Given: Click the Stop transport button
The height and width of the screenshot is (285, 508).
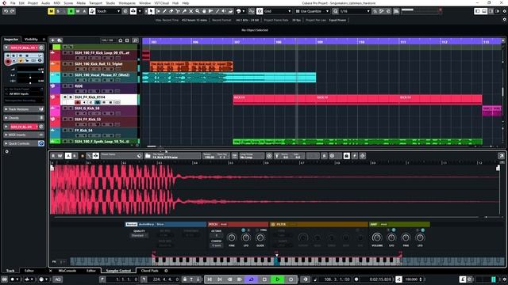Looking at the screenshot, I should click(x=264, y=279).
